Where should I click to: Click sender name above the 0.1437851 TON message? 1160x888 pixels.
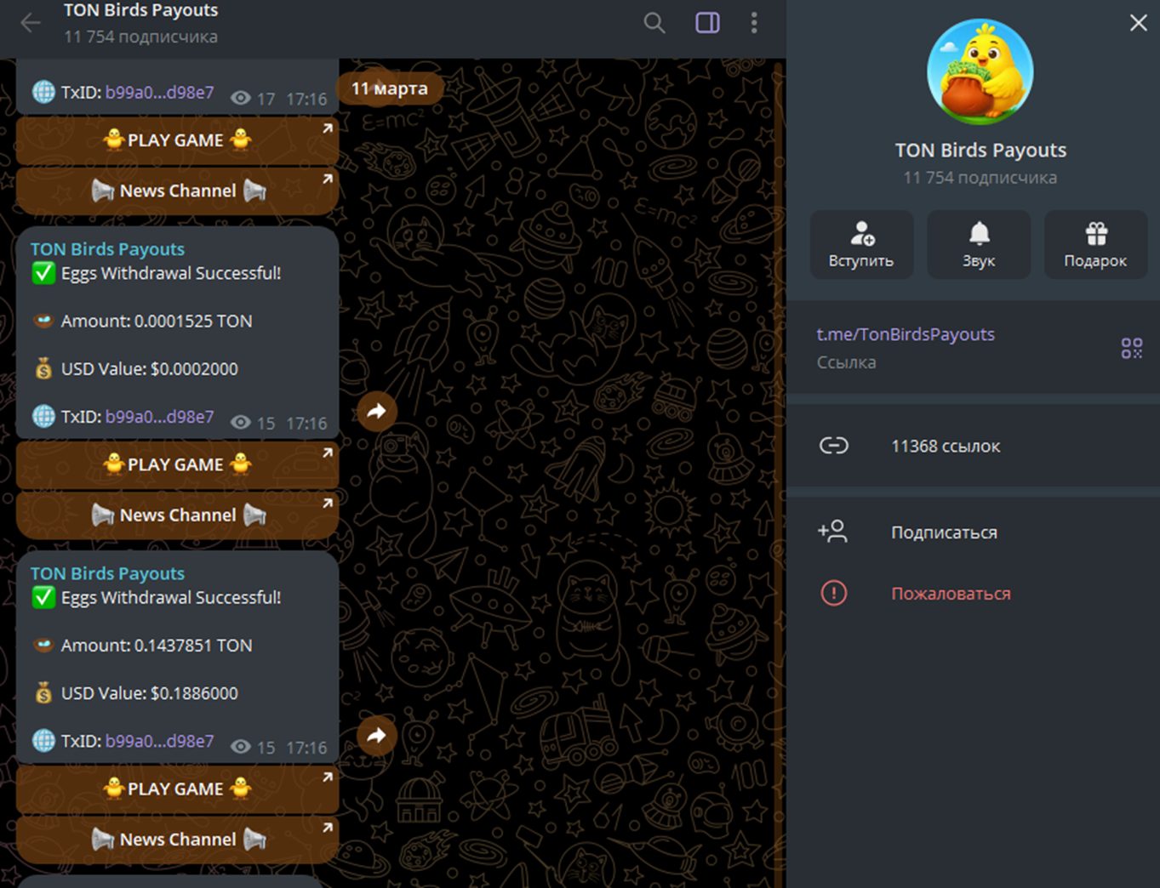tap(108, 573)
